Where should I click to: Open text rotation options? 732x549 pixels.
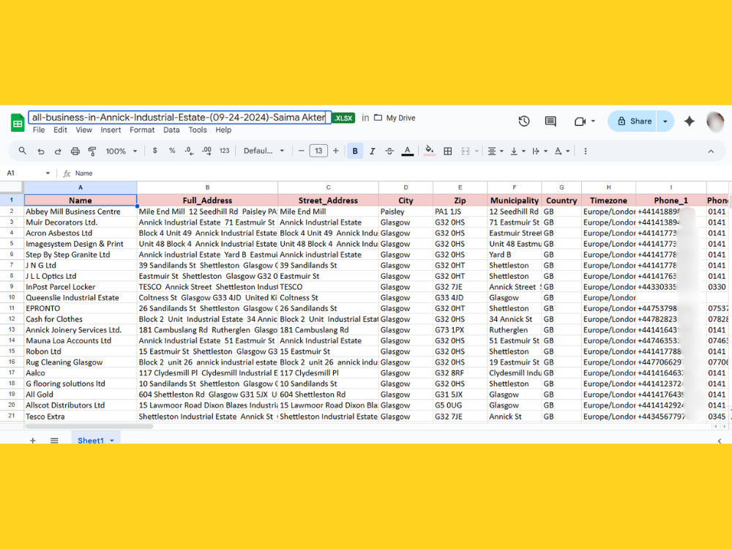pos(561,151)
